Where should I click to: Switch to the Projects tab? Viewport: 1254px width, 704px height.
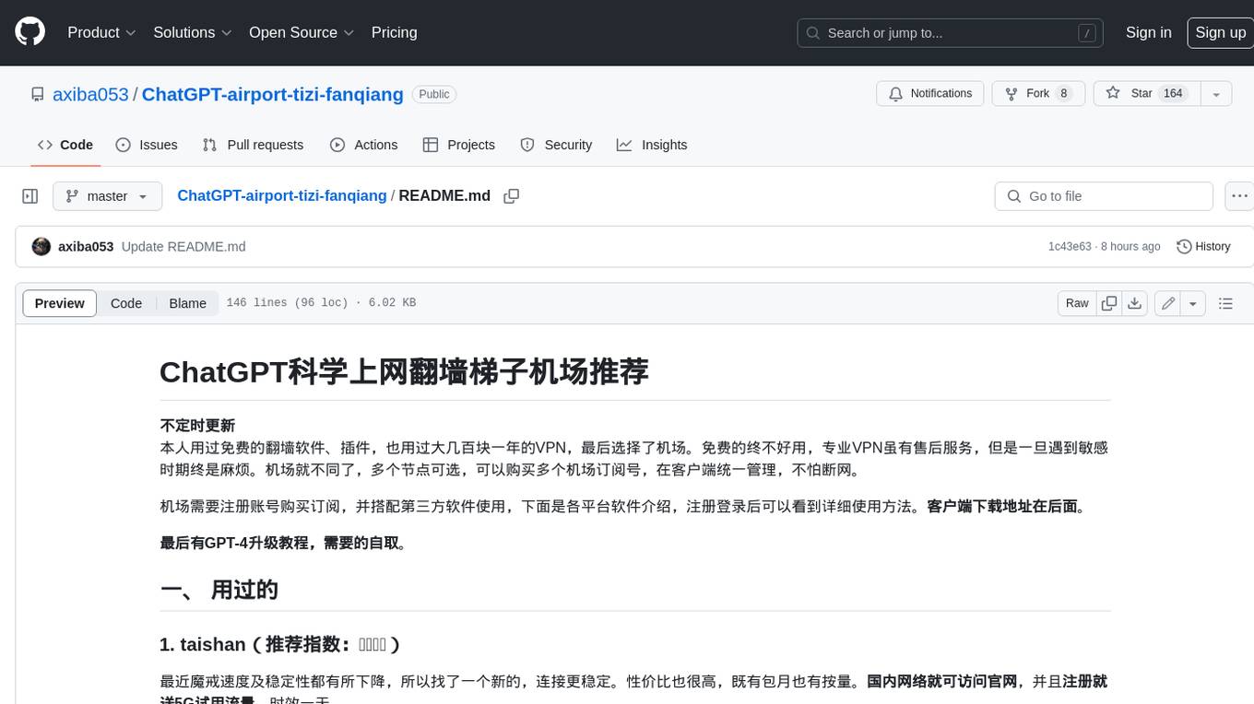(x=459, y=145)
